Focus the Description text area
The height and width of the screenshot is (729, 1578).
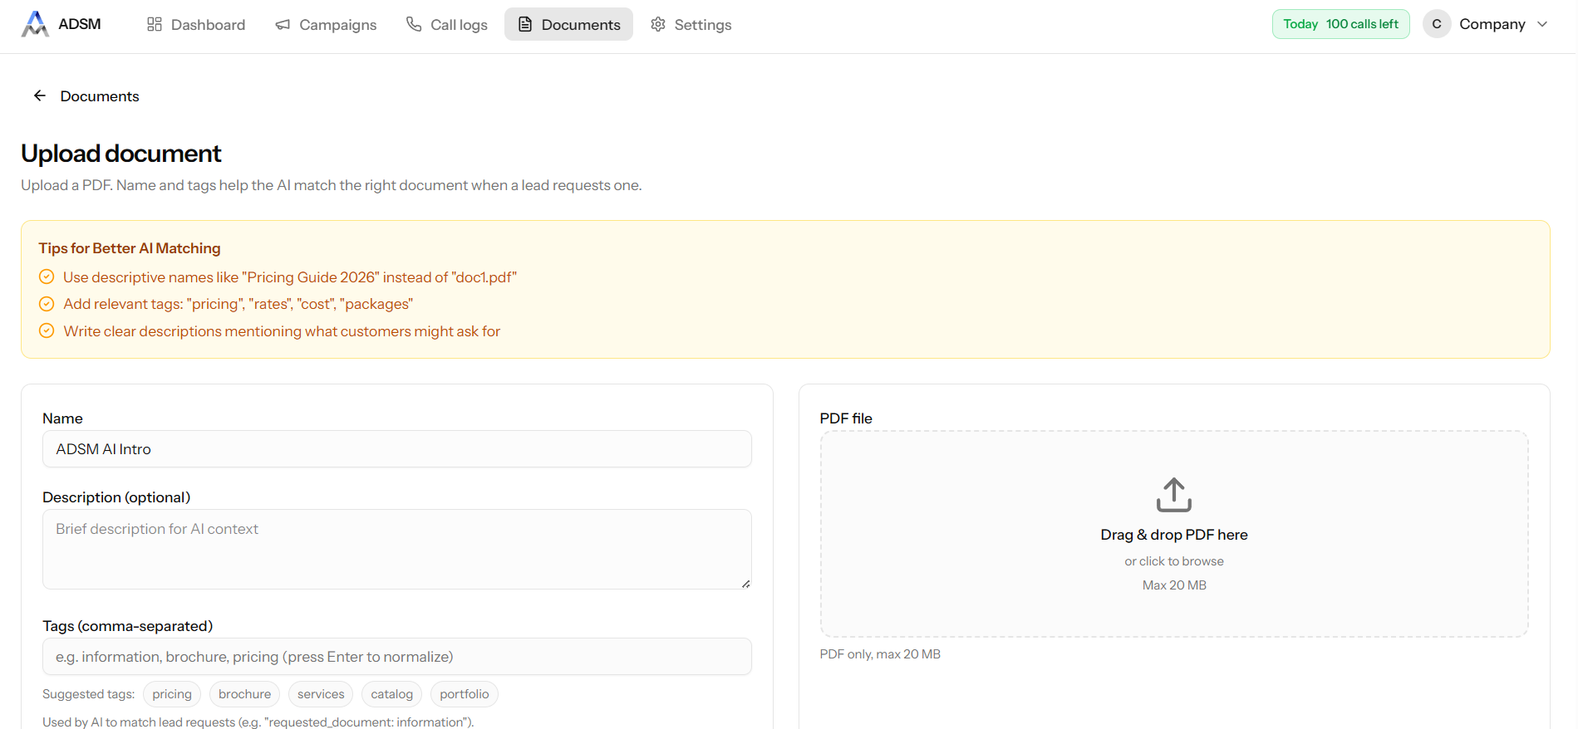[x=396, y=549]
